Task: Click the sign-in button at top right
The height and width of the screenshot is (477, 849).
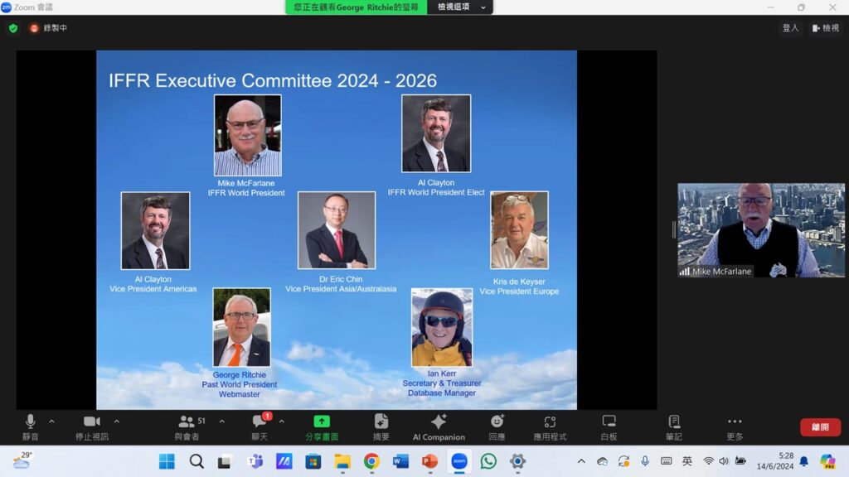Action: click(790, 28)
